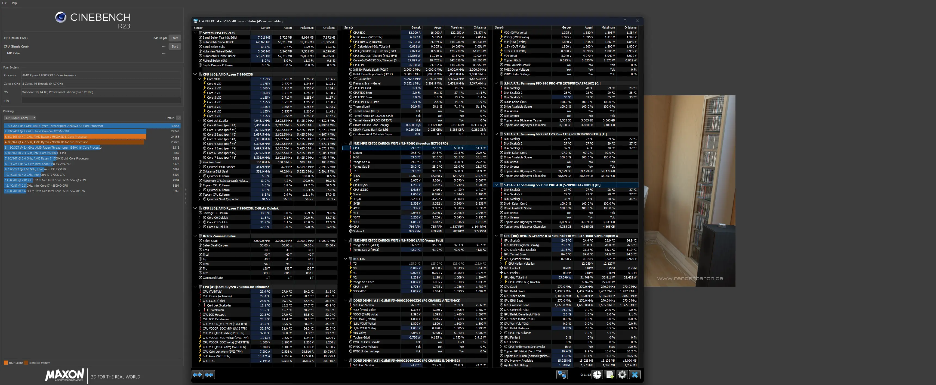Collapse the NUC126 sensor group
The height and width of the screenshot is (385, 936).
346,259
